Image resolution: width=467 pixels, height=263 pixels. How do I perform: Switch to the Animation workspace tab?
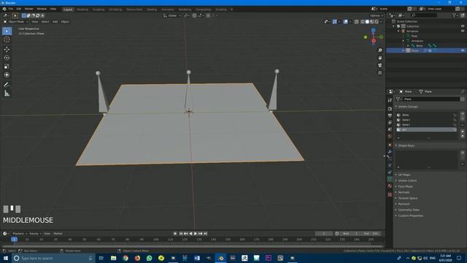167,9
